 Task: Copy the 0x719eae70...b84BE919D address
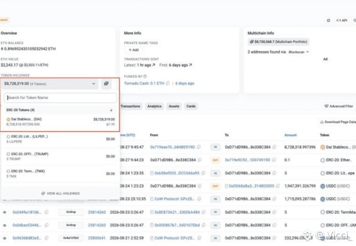coord(199,147)
